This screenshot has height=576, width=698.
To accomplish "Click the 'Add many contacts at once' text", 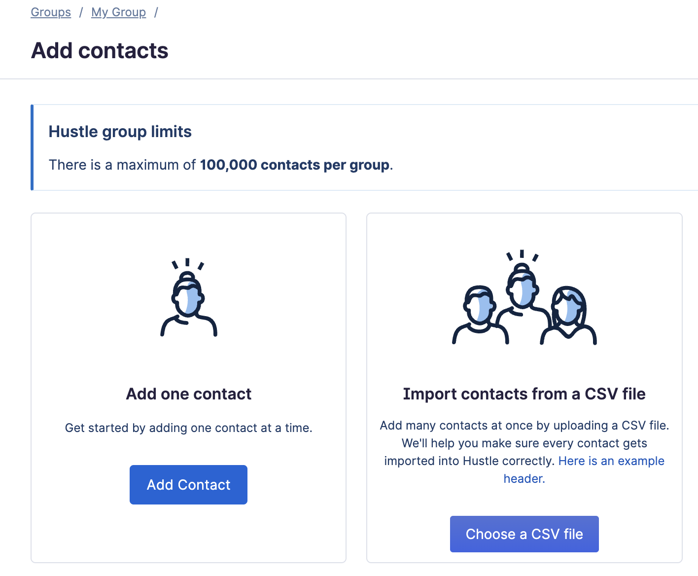I will click(524, 426).
